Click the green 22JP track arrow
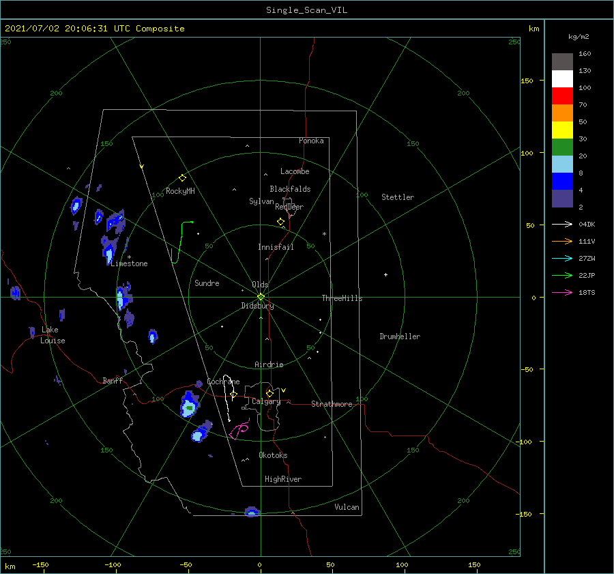Viewport: 614px width, 574px height. (562, 276)
